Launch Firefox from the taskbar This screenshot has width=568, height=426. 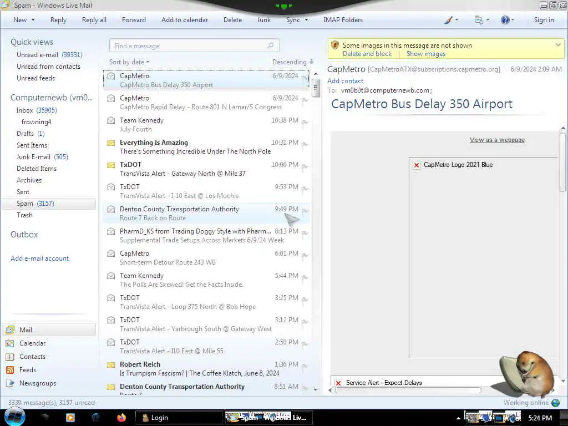point(121,418)
